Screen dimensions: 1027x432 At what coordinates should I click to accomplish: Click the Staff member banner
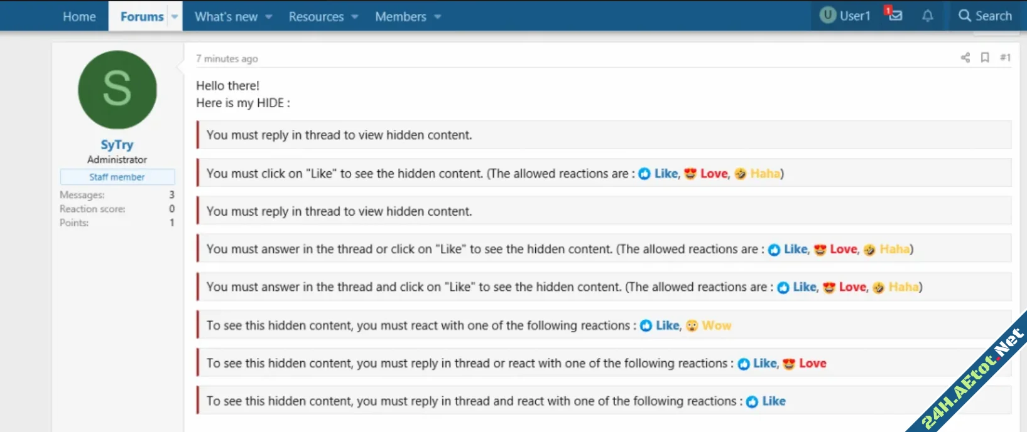117,177
